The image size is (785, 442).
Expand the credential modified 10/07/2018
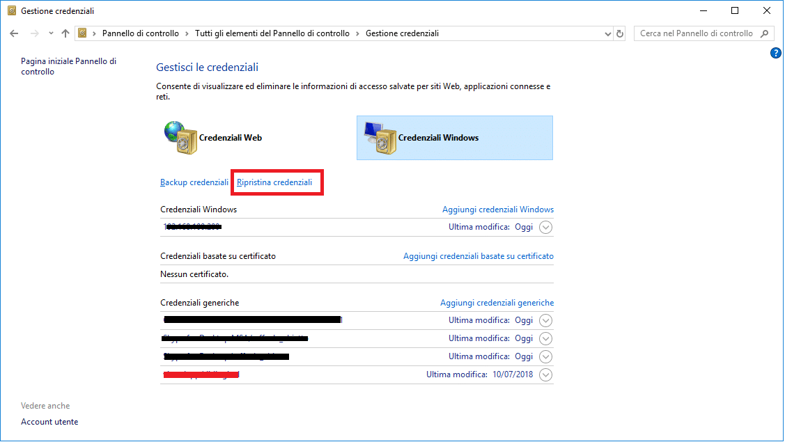(x=545, y=375)
